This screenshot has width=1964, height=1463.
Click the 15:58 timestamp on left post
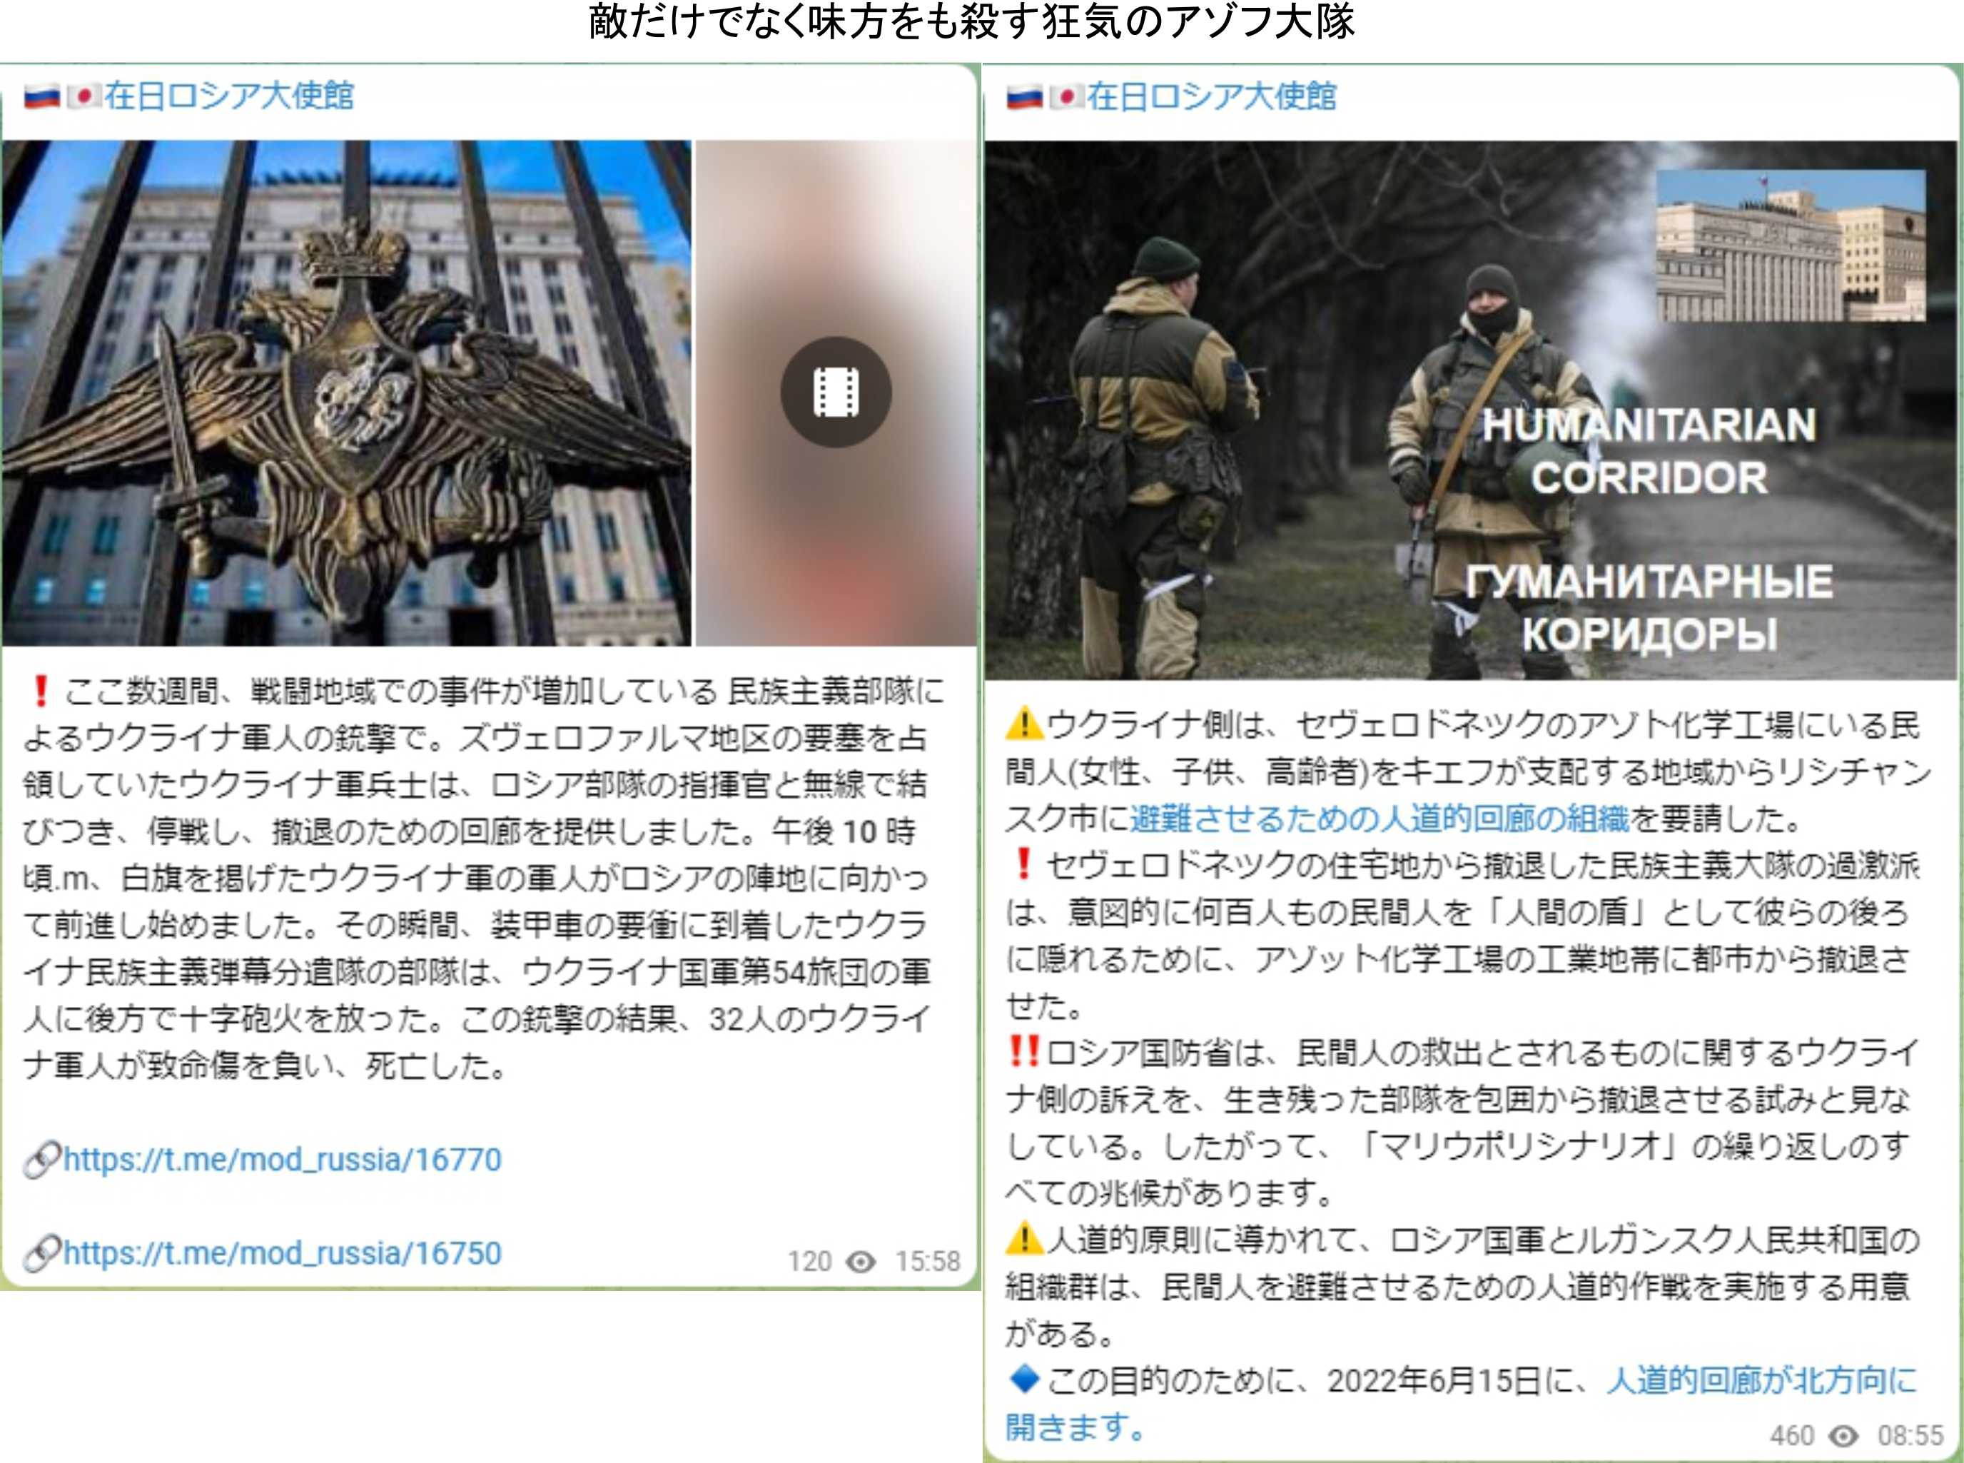click(927, 1261)
